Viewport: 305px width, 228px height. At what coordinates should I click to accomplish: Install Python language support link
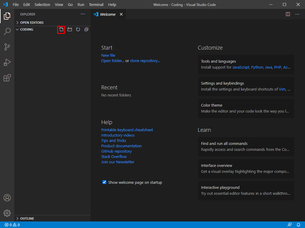coord(257,67)
